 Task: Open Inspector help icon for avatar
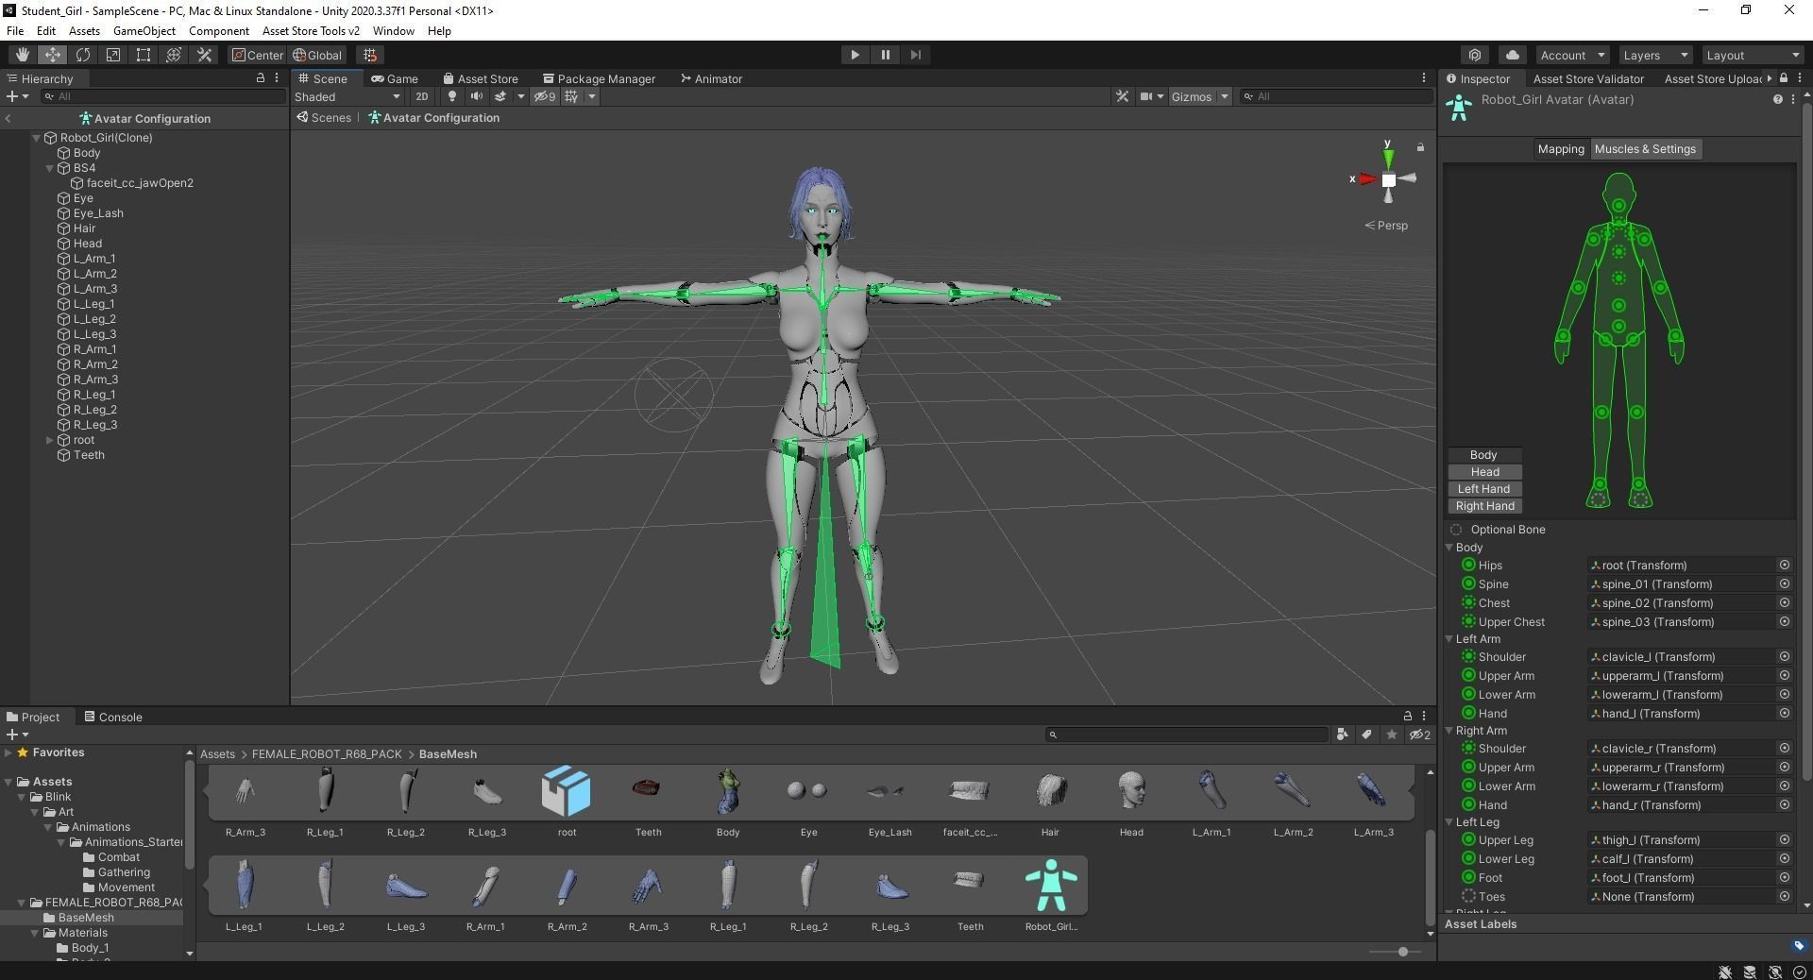click(1777, 99)
